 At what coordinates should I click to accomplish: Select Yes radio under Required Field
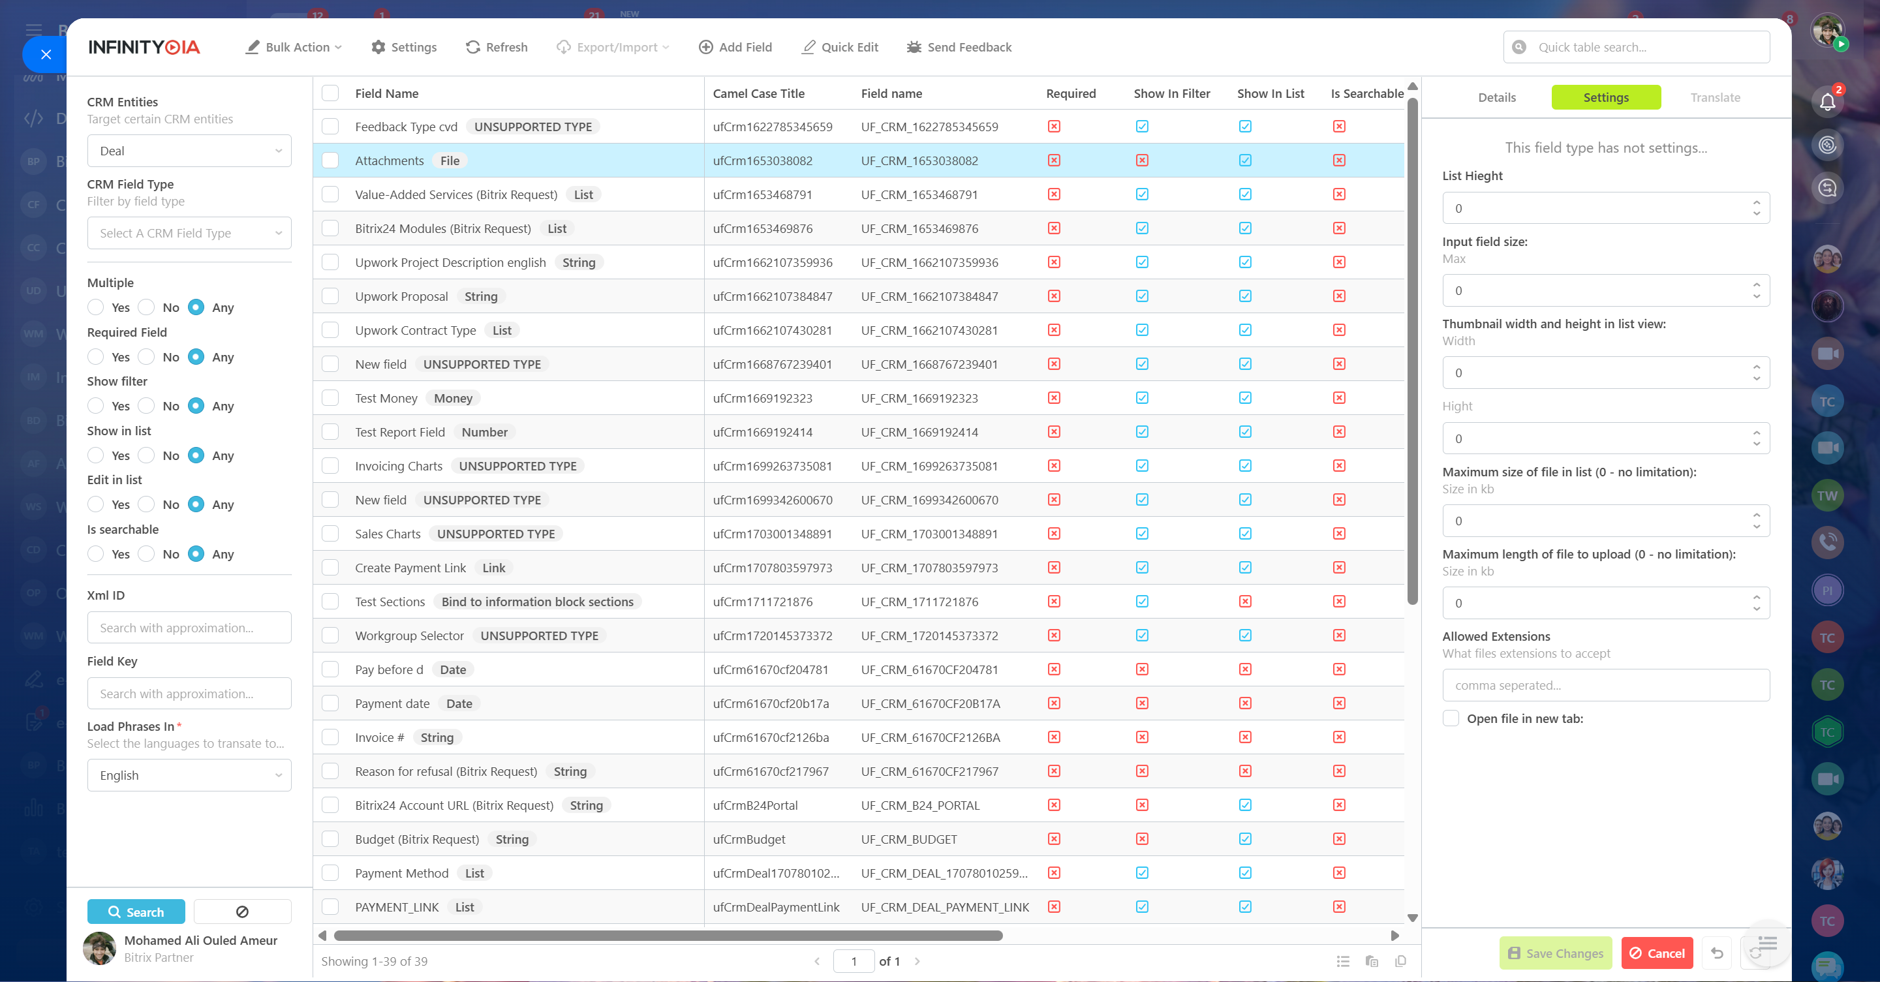tap(96, 357)
